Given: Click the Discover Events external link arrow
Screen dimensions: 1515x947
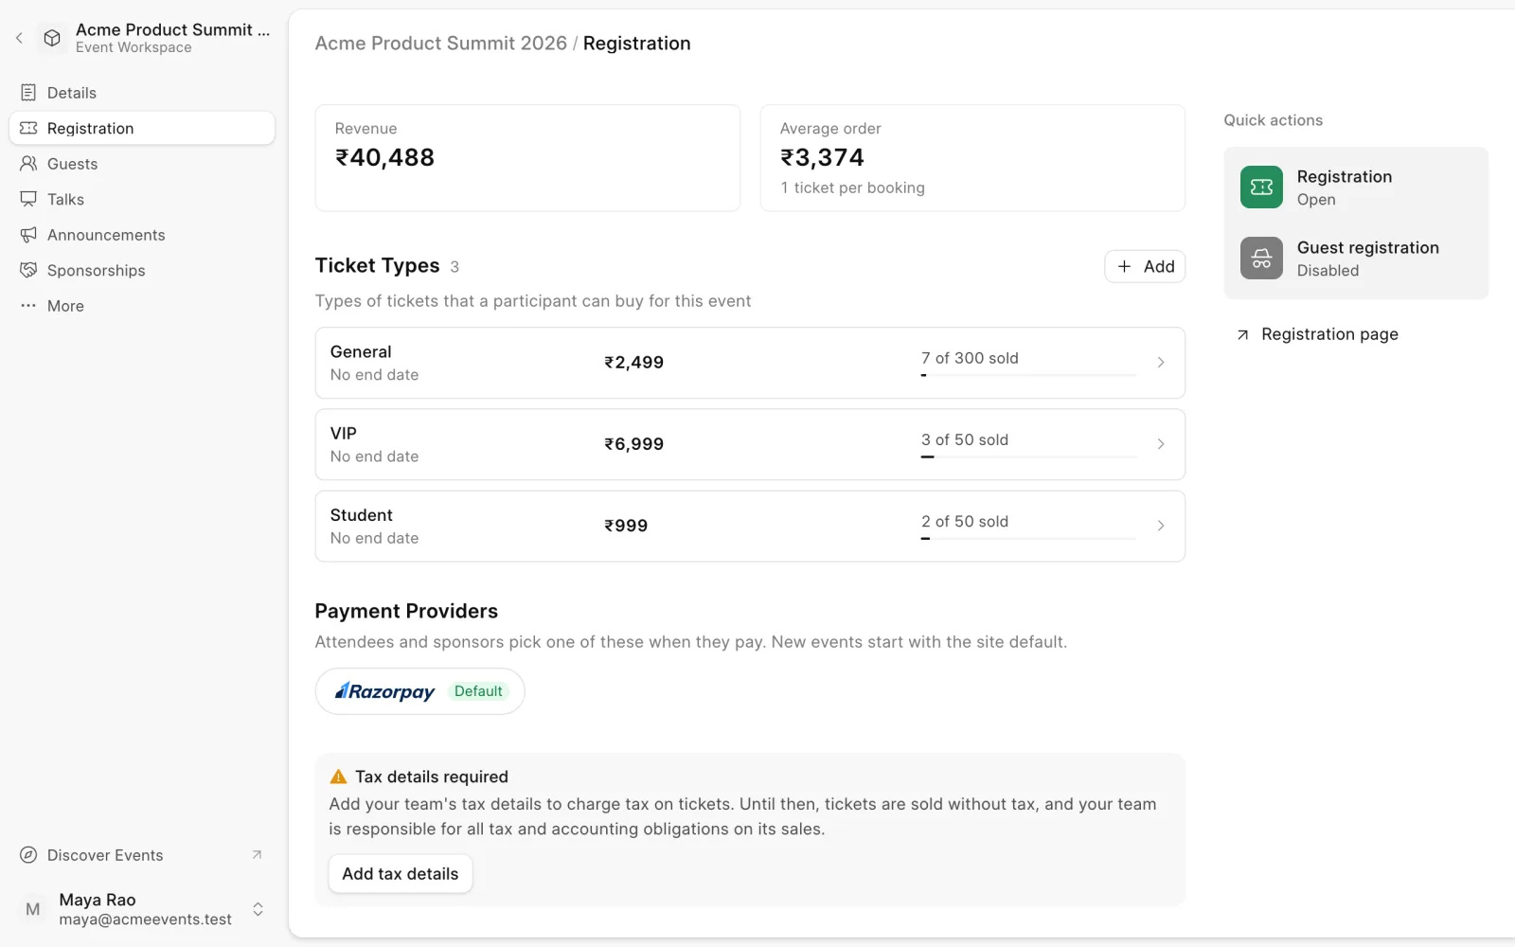Looking at the screenshot, I should click(257, 855).
